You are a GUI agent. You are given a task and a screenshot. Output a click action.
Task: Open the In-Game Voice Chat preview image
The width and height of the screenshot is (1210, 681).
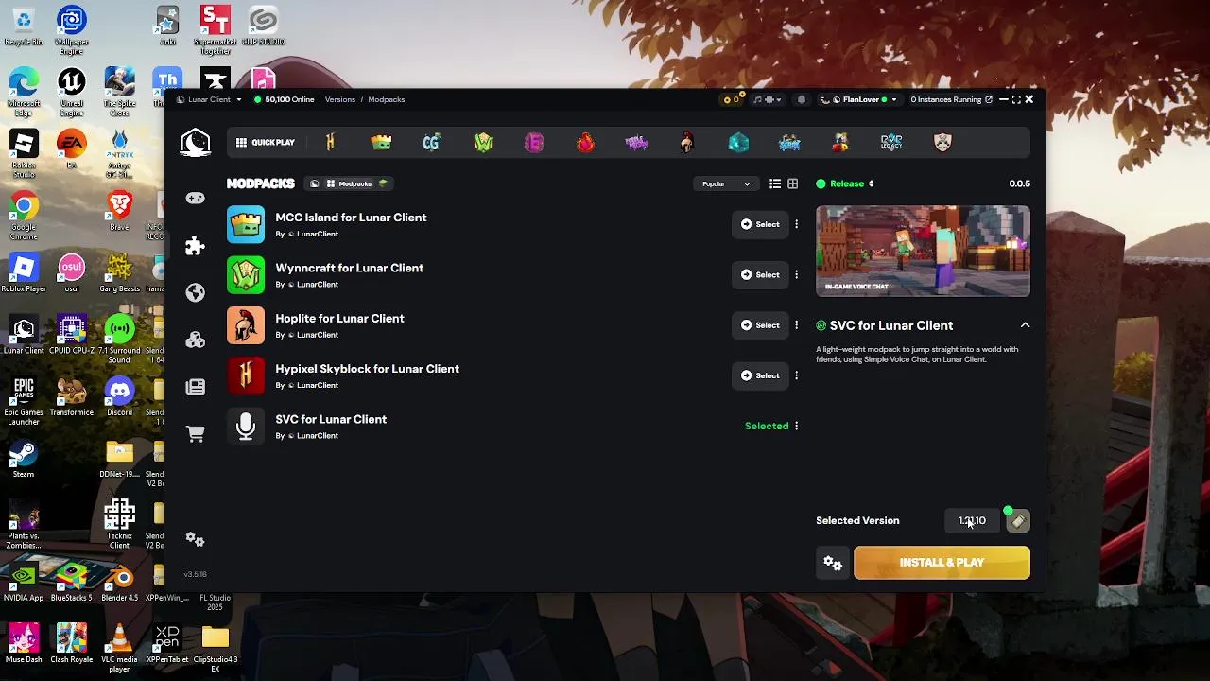coord(923,251)
